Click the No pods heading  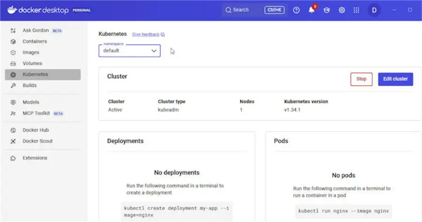click(343, 175)
